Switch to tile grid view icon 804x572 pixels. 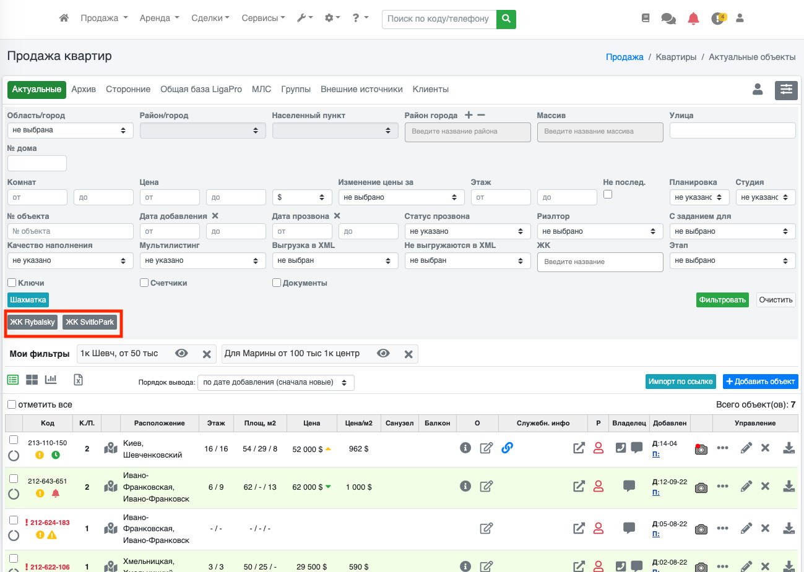click(32, 380)
